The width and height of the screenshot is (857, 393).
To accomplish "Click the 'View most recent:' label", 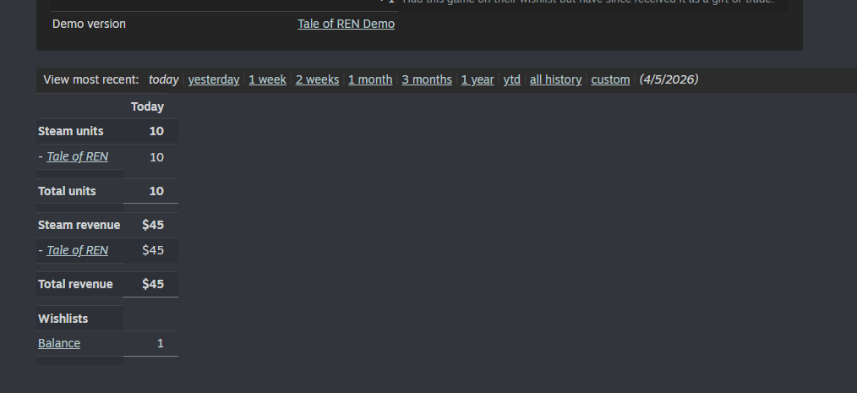I will [x=91, y=79].
